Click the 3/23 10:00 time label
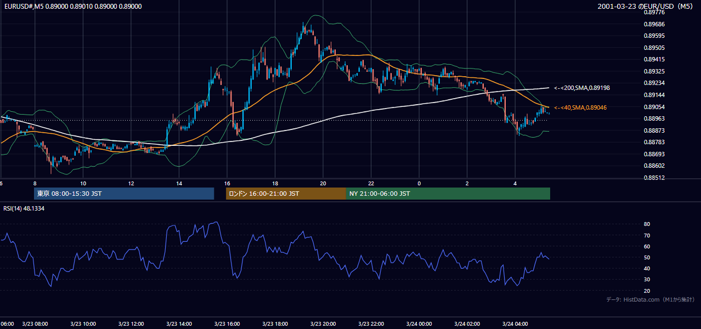The width and height of the screenshot is (701, 329). coord(83,324)
